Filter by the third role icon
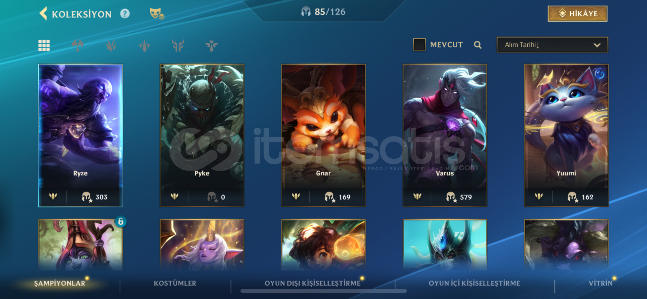This screenshot has width=647, height=299. coord(145,45)
